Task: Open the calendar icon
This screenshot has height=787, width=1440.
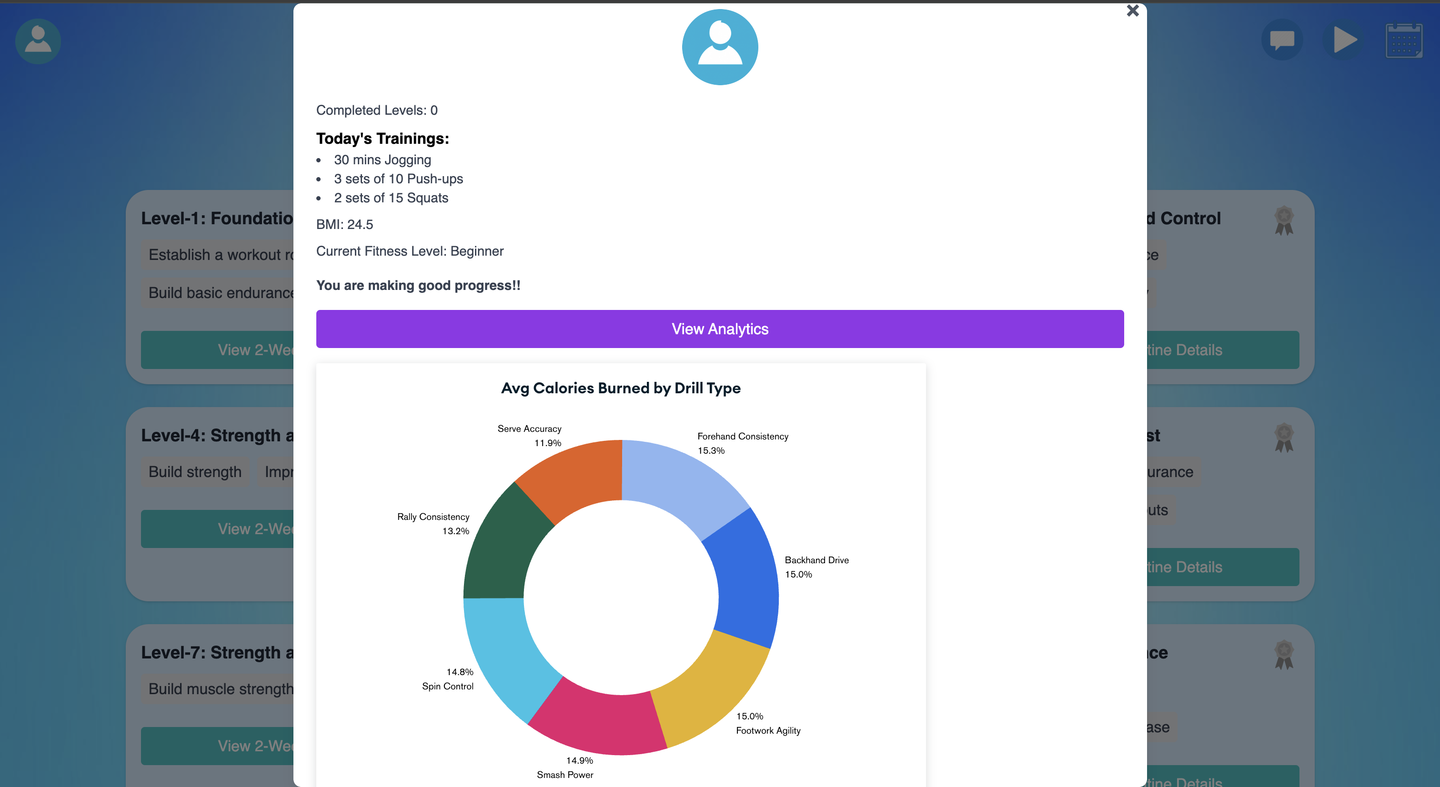Action: point(1404,40)
